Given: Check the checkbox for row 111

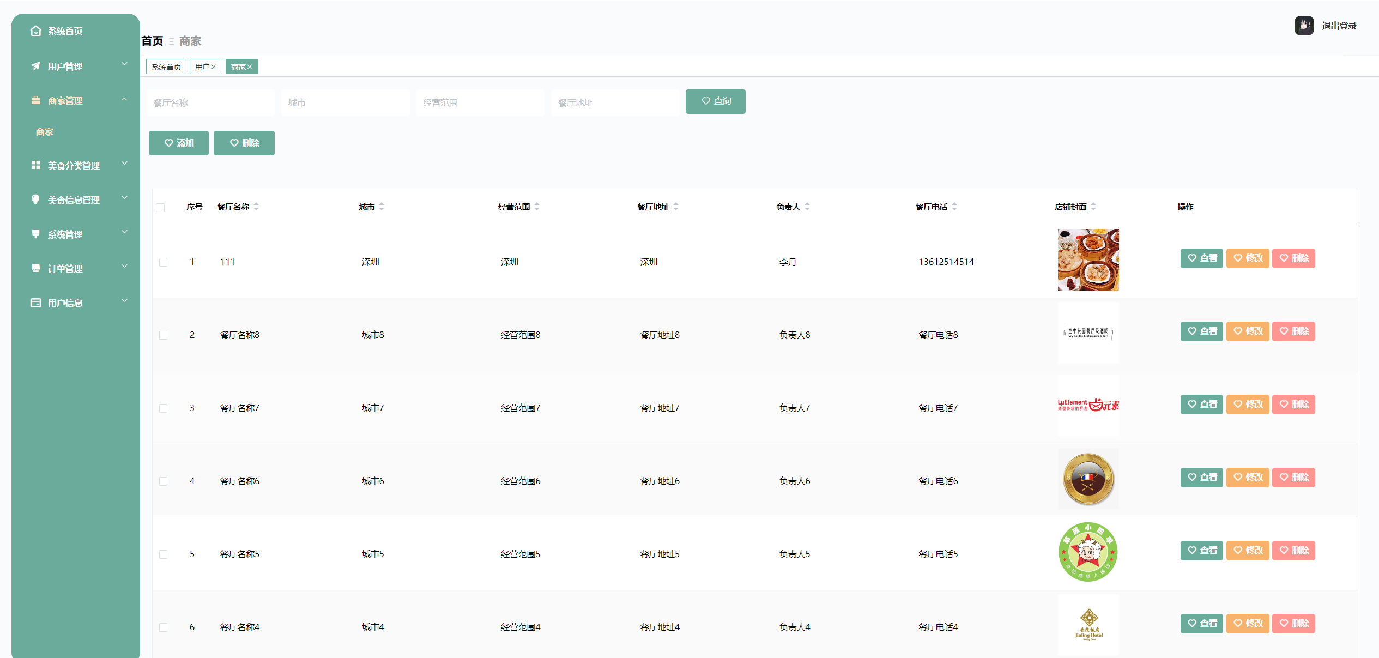Looking at the screenshot, I should click(163, 262).
